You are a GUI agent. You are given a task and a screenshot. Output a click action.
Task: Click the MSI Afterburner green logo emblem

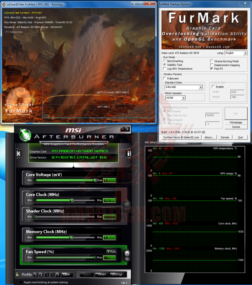click(25, 135)
